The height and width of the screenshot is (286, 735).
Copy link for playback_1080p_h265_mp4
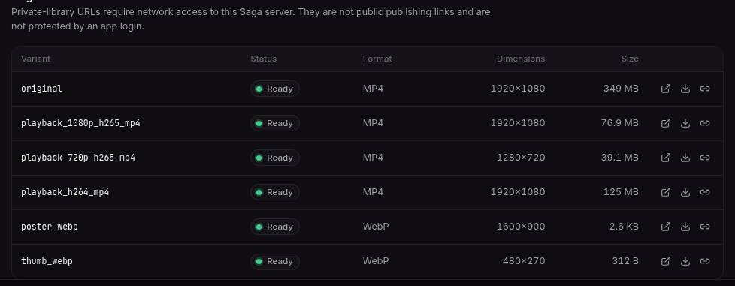(x=705, y=123)
